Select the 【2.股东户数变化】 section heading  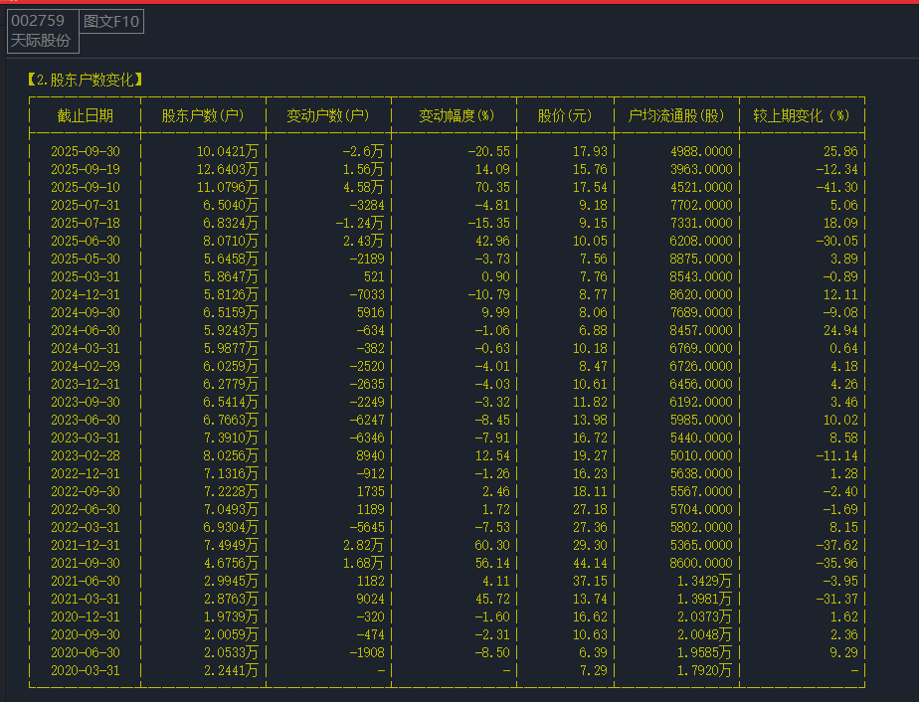(x=85, y=80)
